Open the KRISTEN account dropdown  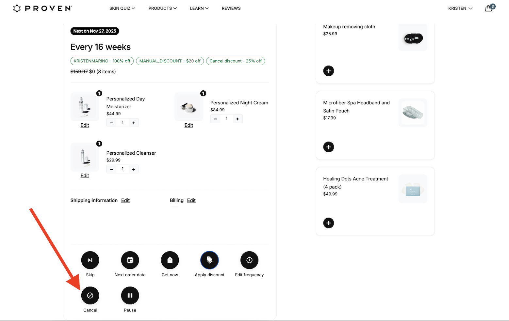click(x=460, y=8)
